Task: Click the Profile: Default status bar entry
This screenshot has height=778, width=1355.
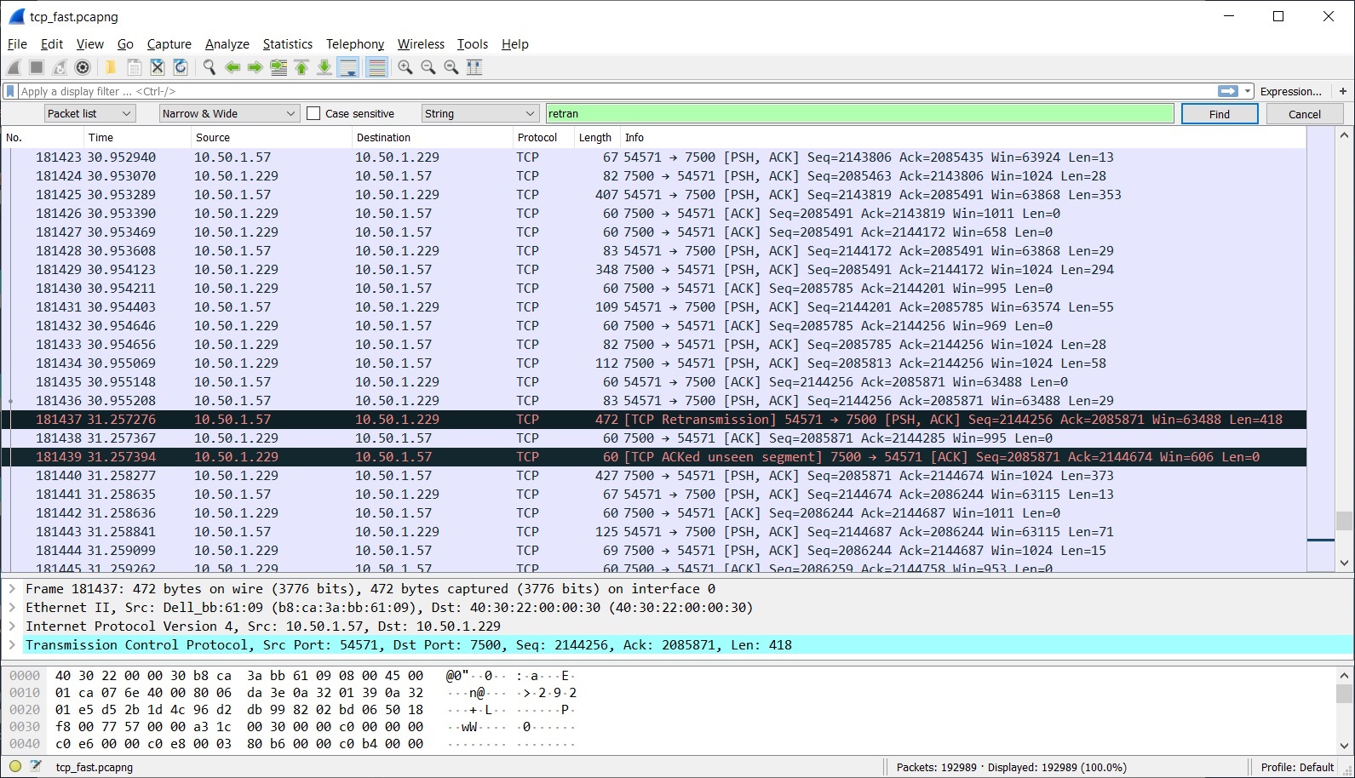Action: click(x=1297, y=767)
